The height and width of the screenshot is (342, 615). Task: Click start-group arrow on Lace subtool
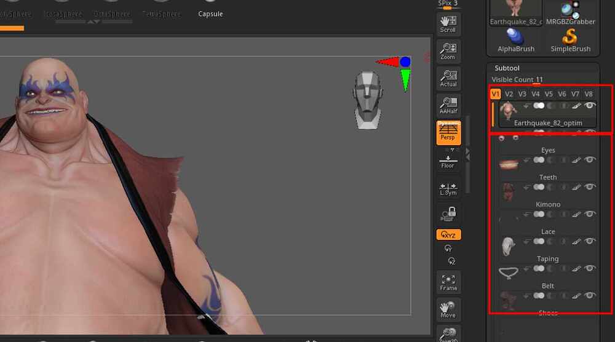527,214
